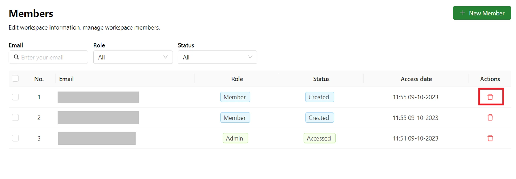Viewport: 516px width, 179px height.
Task: Delete member in row 2
Action: tap(490, 117)
